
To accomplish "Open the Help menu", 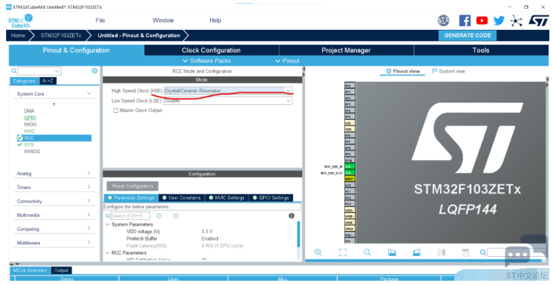I will [x=215, y=21].
